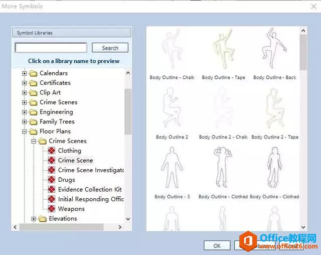Click the Clip Art folder label
Screen dimensions: 321x255
click(x=50, y=92)
